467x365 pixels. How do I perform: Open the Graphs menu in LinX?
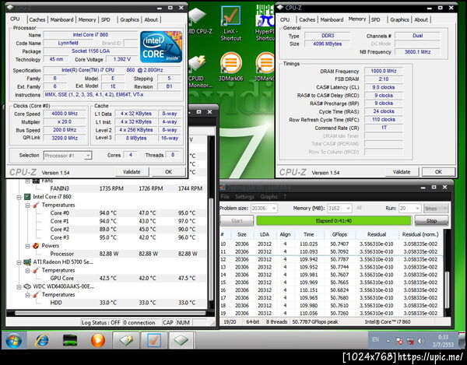(x=269, y=197)
